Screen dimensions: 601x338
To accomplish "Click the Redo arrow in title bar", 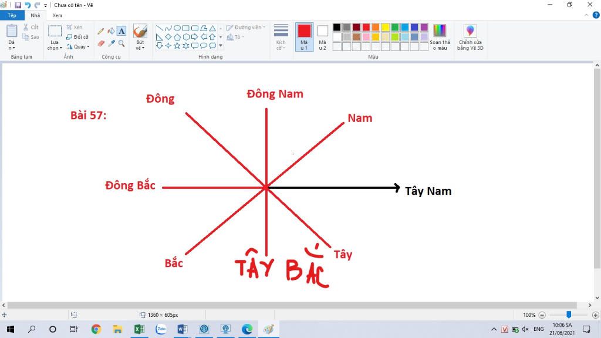I will [37, 5].
